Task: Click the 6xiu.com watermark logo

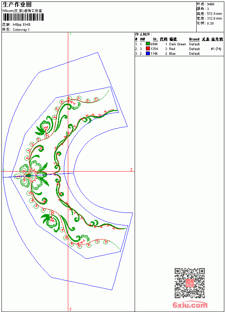Action: (x=190, y=305)
